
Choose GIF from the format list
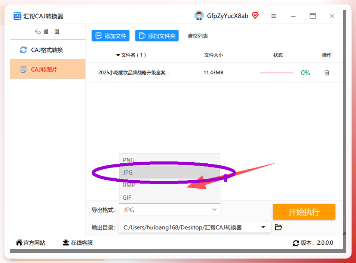[169, 197]
